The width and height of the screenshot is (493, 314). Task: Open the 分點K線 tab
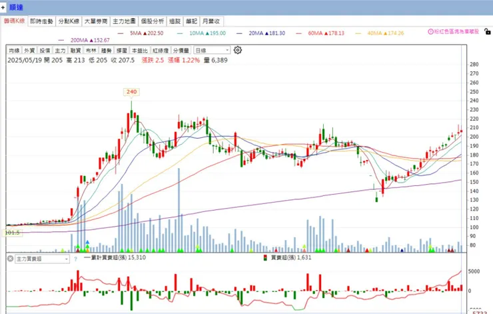69,21
